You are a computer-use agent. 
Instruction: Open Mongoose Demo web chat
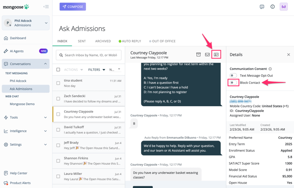[x=22, y=104]
